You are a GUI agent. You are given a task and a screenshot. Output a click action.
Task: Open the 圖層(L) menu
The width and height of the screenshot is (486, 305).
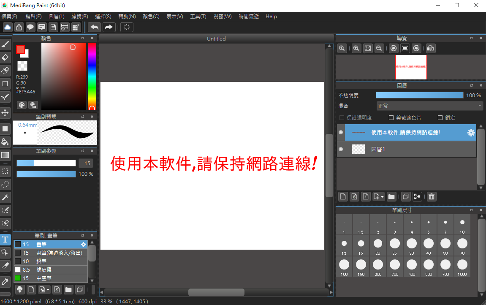tap(57, 16)
